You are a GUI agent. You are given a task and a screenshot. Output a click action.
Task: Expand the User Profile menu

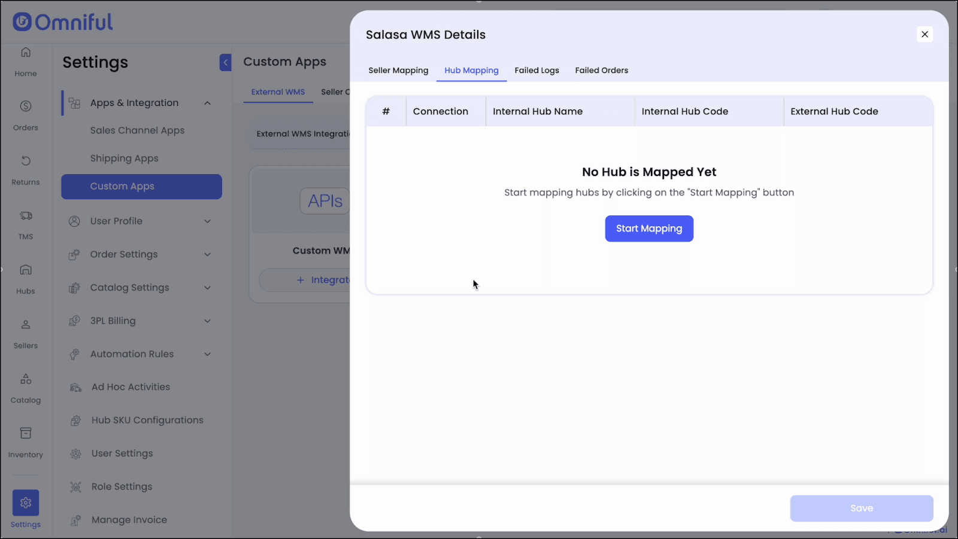coord(207,221)
